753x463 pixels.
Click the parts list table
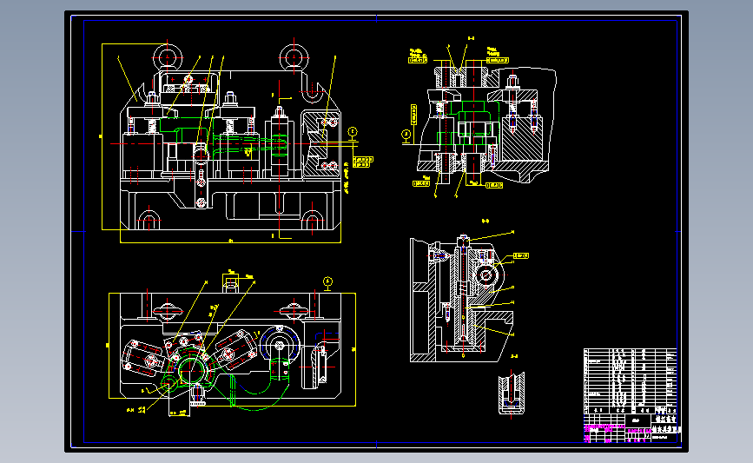pos(630,380)
